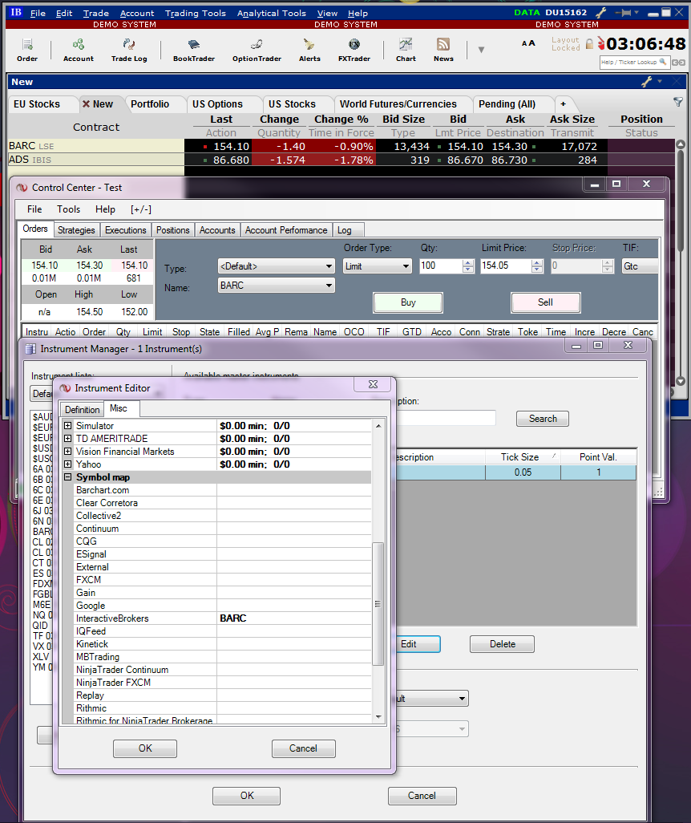Click the pin icon in the title bar

point(624,13)
